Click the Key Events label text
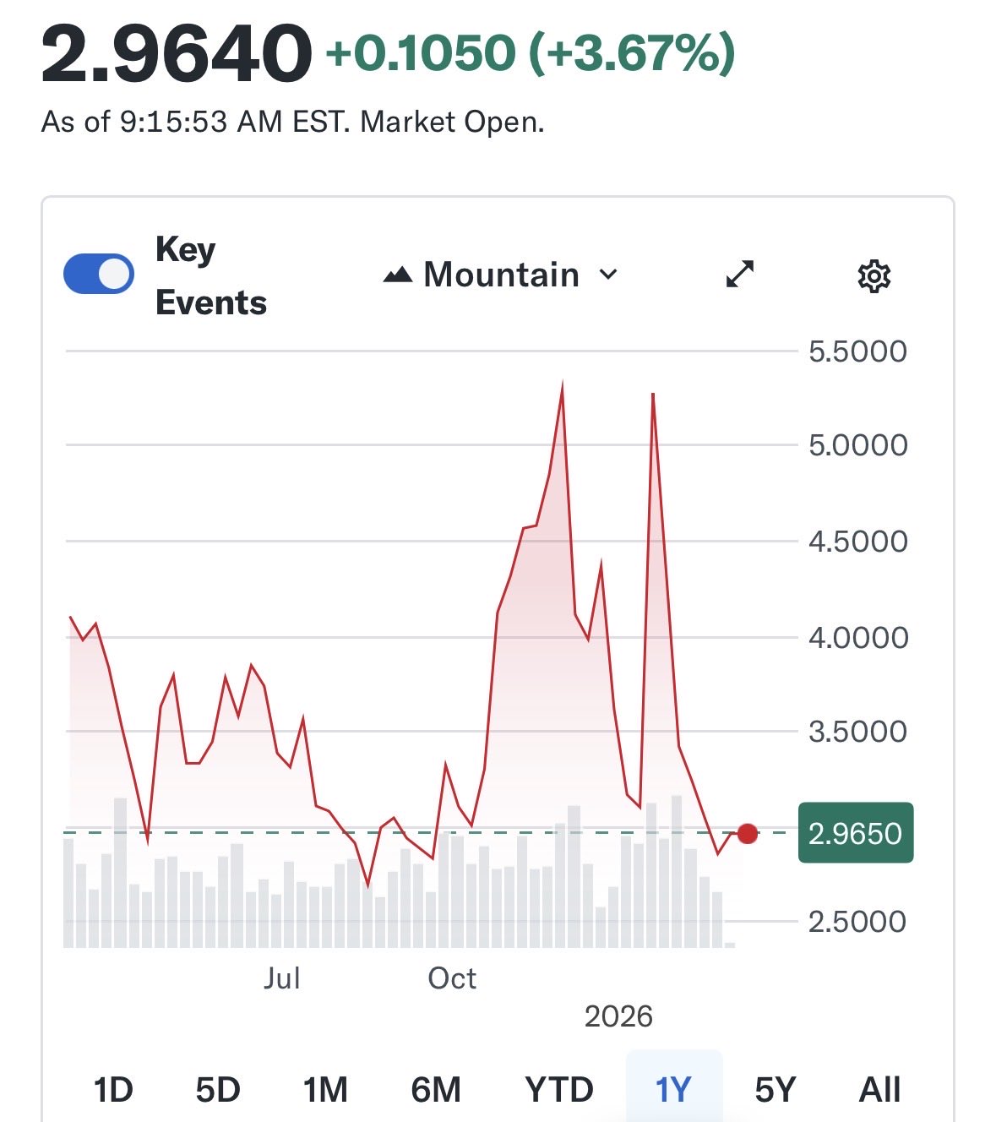 [x=210, y=276]
